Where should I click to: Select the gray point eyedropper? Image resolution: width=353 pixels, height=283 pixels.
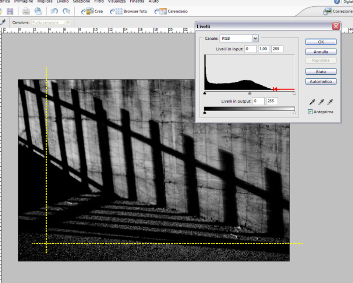pos(321,102)
